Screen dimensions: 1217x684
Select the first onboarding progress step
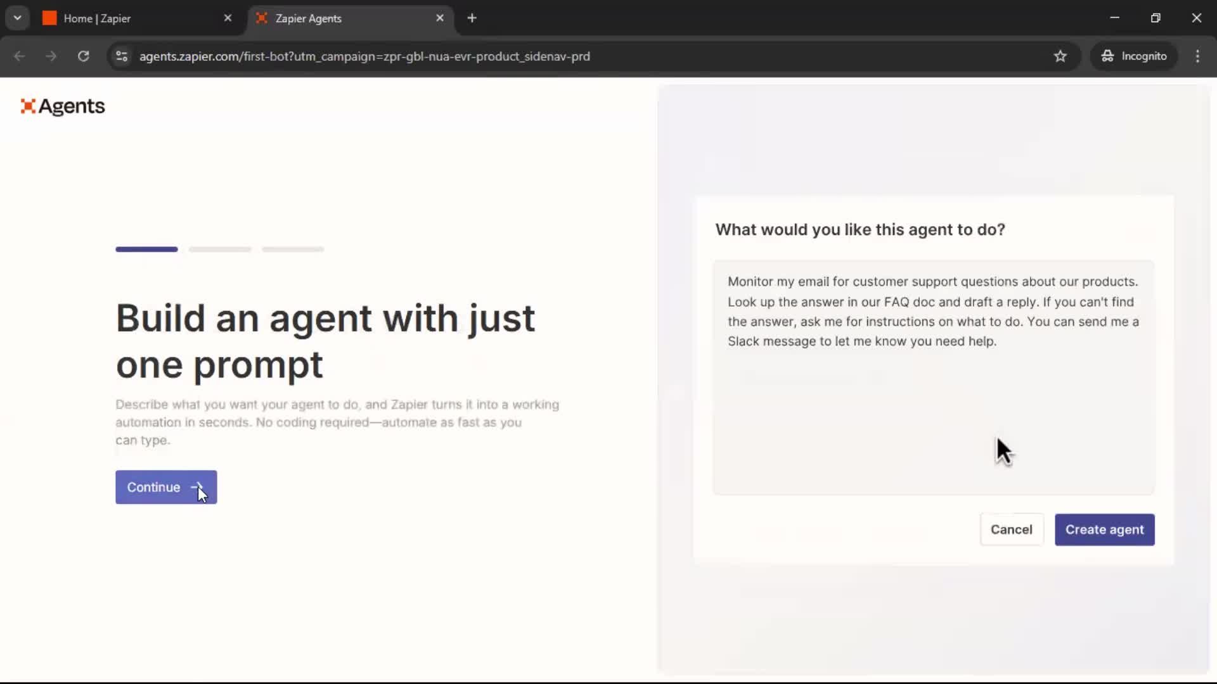tap(146, 250)
